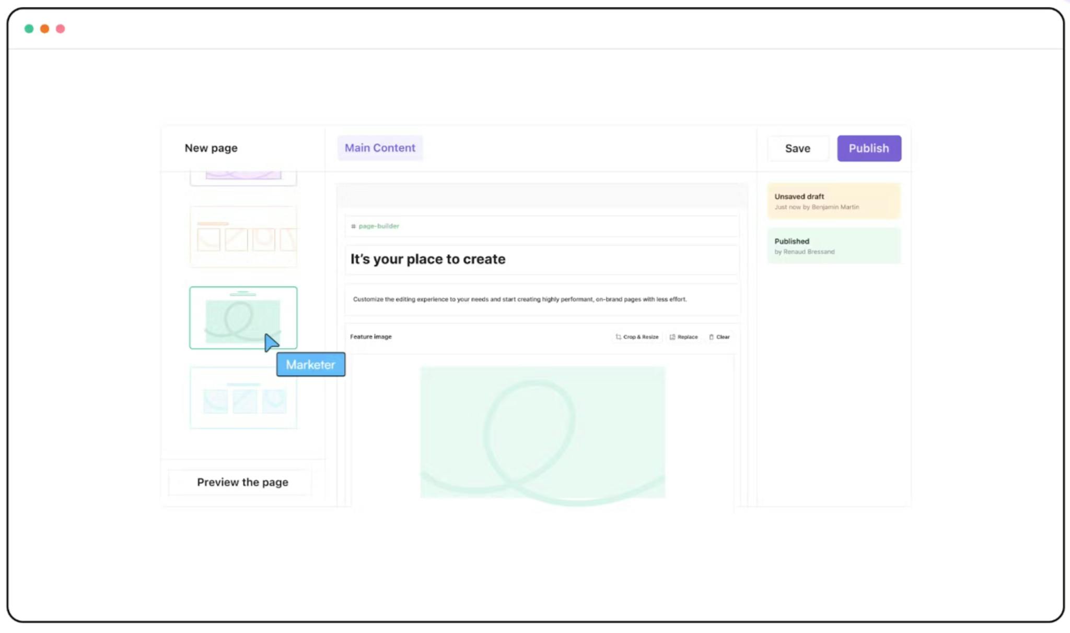Open the New page panel header
This screenshot has height=633, width=1070.
(x=211, y=148)
